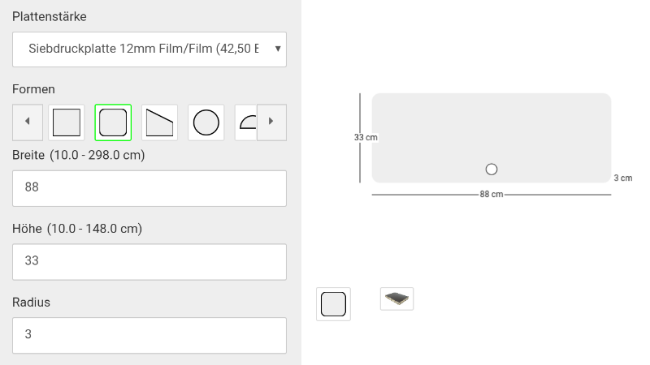Click the 3 cm radius dimension label
This screenshot has width=650, height=365.
(622, 178)
